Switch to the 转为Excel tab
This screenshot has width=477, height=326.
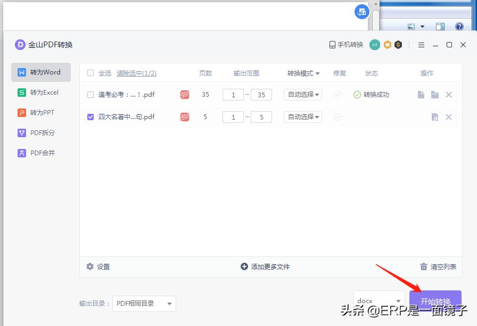(40, 92)
